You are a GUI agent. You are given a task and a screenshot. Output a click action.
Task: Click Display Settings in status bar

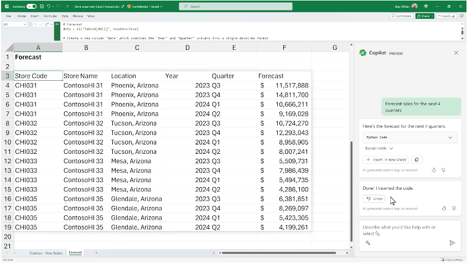click(452, 260)
